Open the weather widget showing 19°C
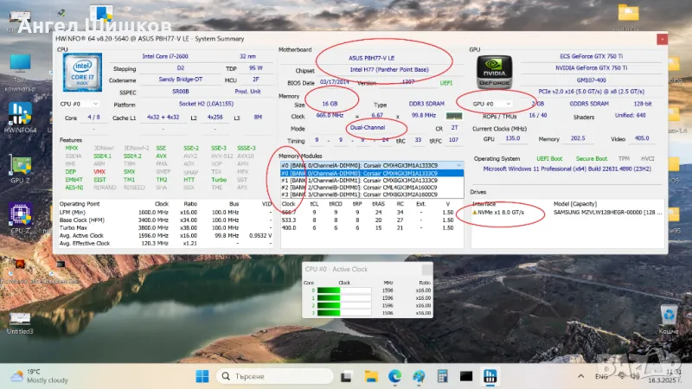Screen dimensions: 692x389 pyautogui.click(x=35, y=376)
